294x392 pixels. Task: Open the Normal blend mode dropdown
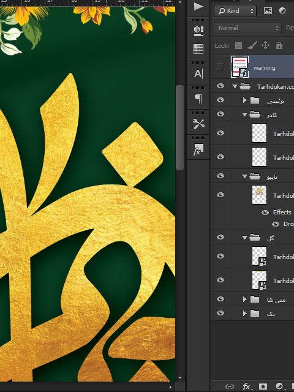pos(247,28)
